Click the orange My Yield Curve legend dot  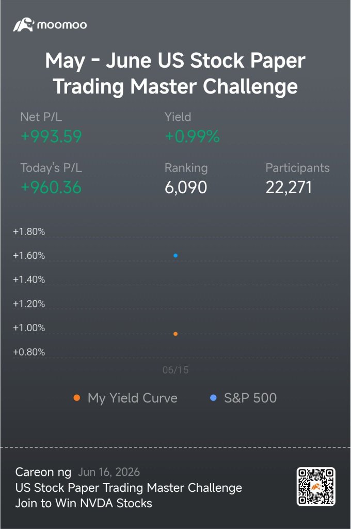point(77,398)
